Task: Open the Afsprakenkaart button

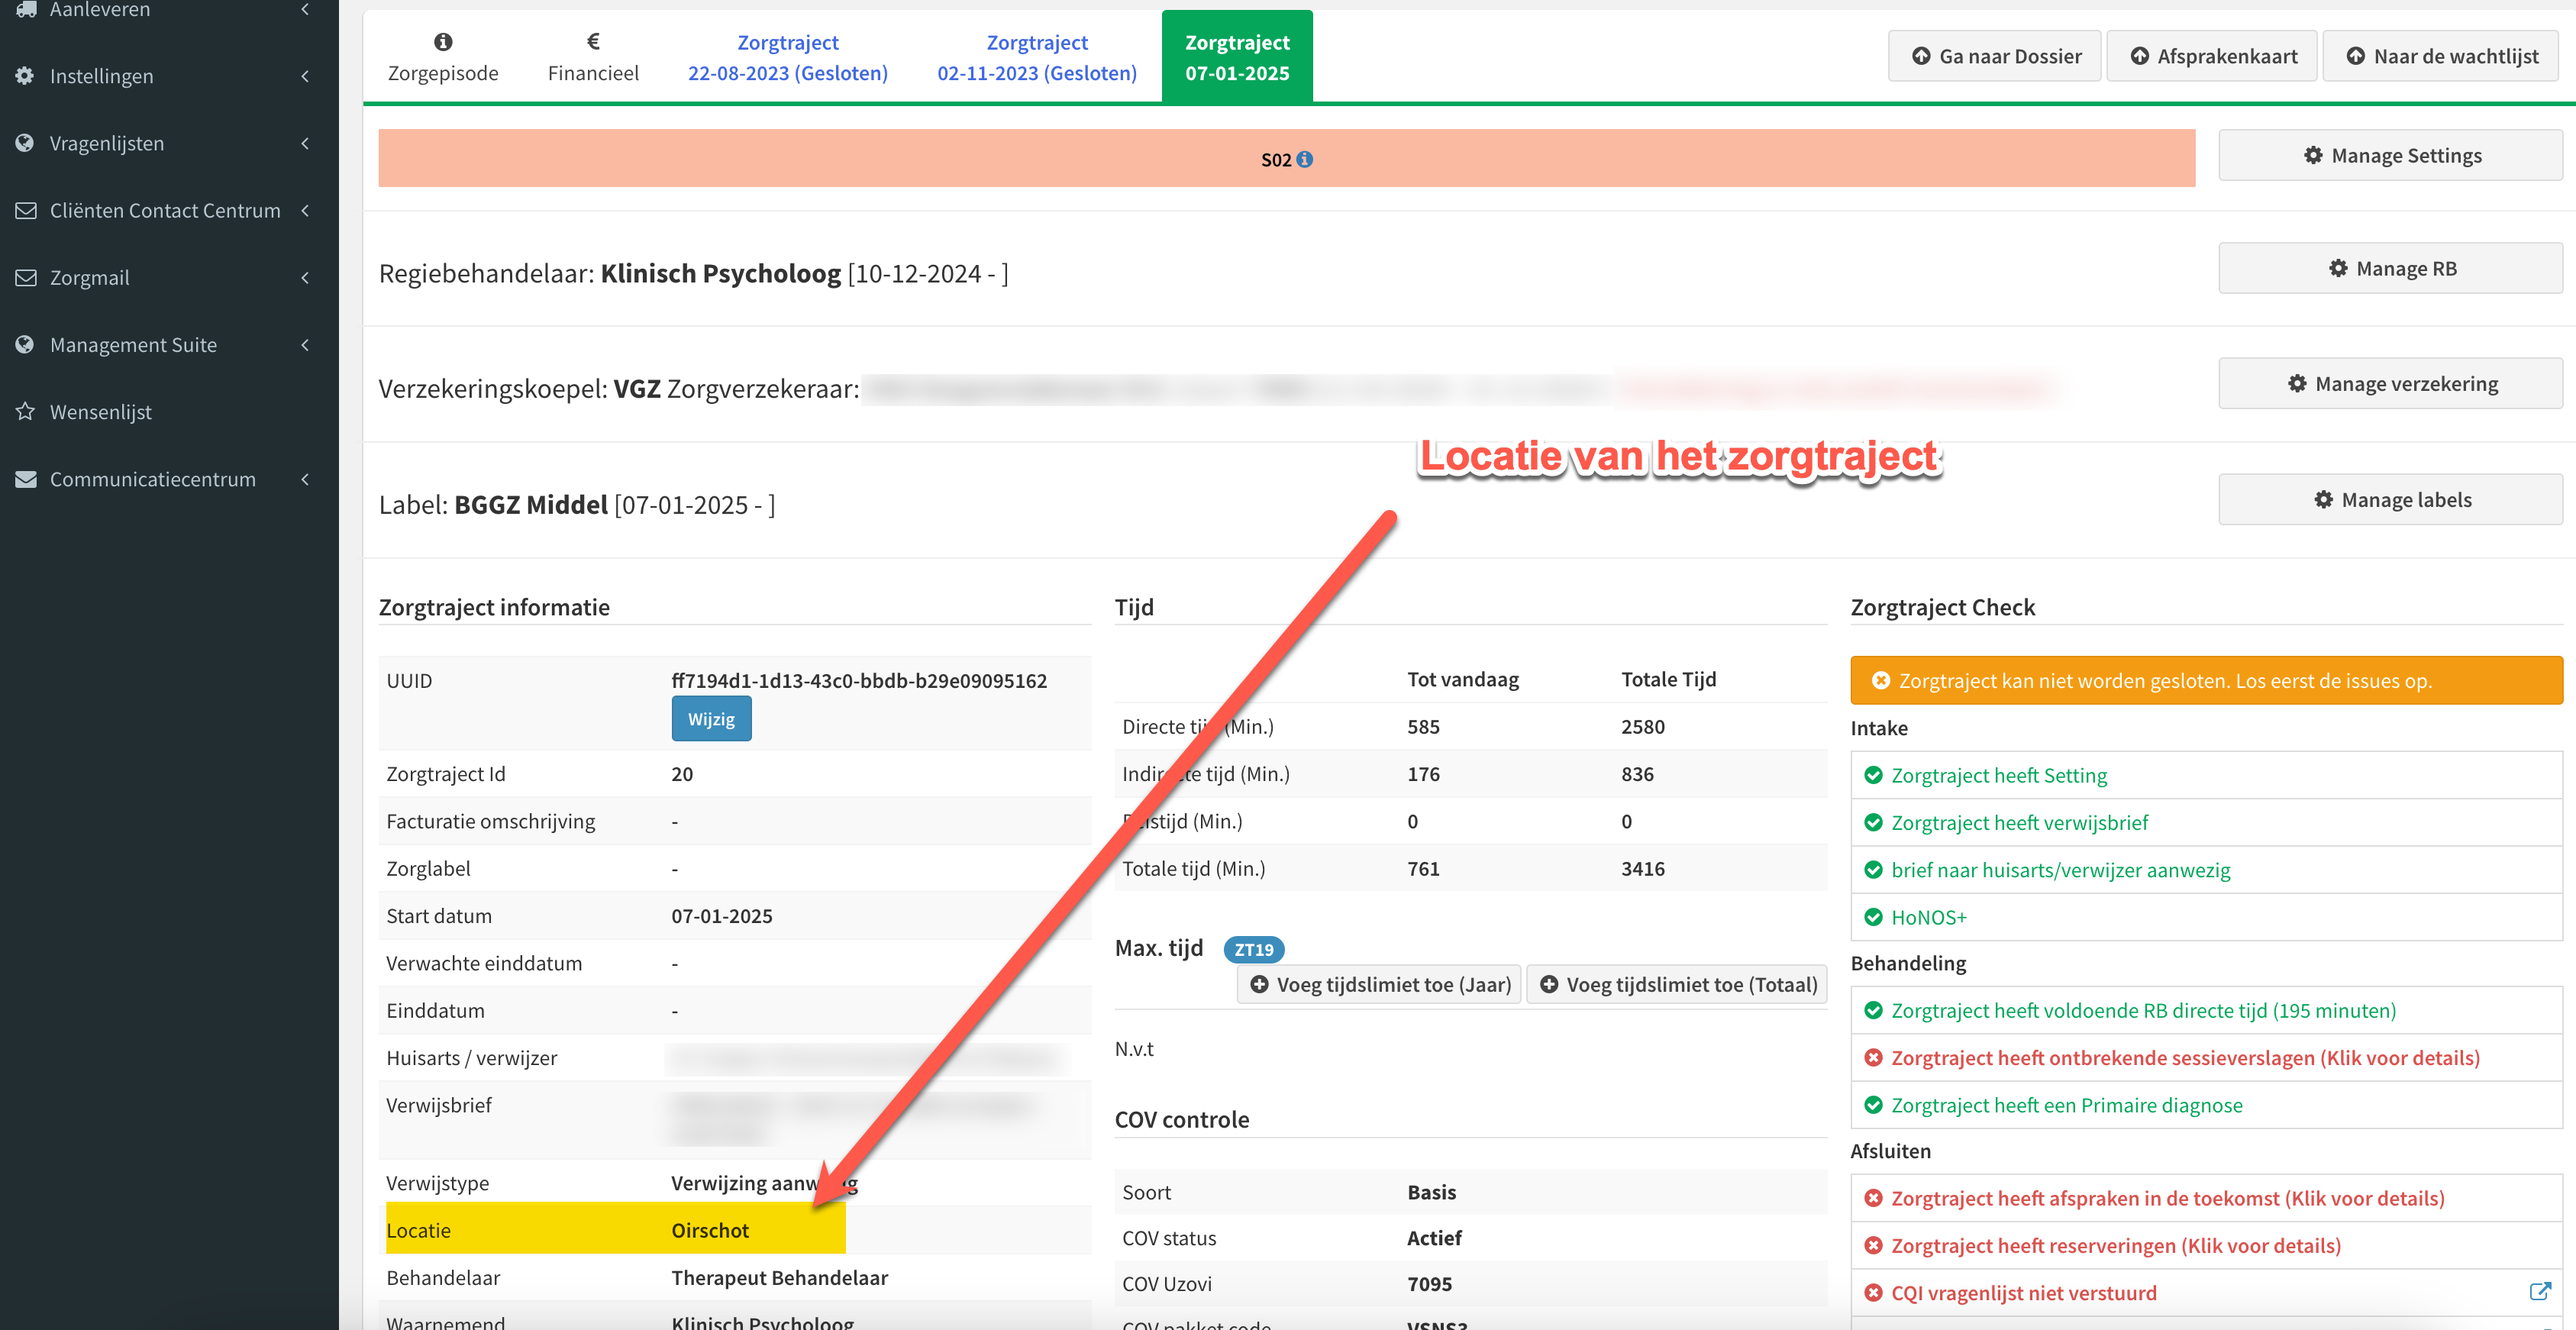Action: 2212,56
